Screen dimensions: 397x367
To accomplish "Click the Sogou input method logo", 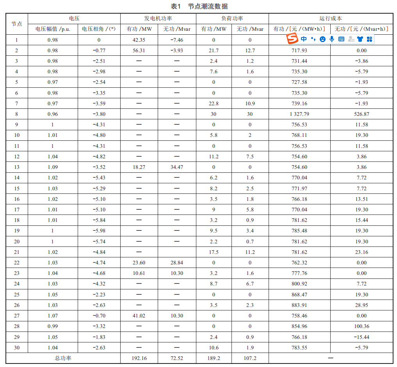I will point(292,39).
